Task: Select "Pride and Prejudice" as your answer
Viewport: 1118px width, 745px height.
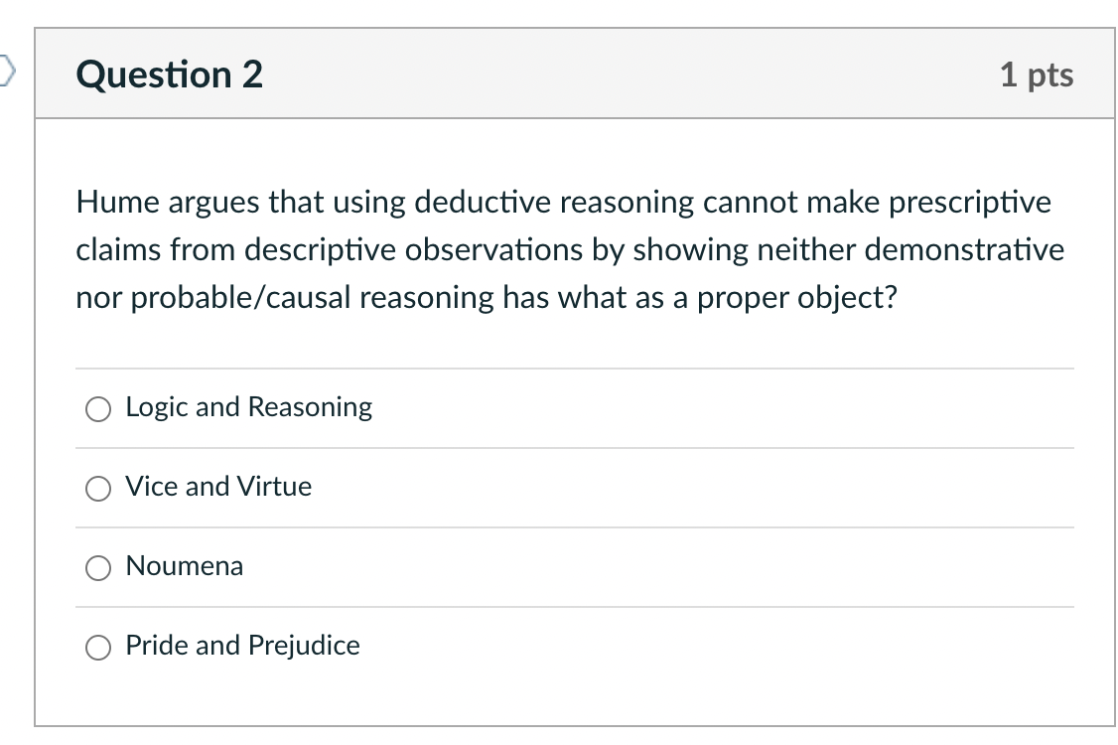Action: 97,647
